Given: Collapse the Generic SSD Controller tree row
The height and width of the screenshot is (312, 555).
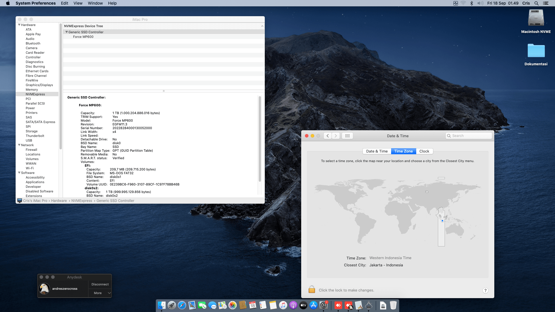Looking at the screenshot, I should [x=66, y=32].
